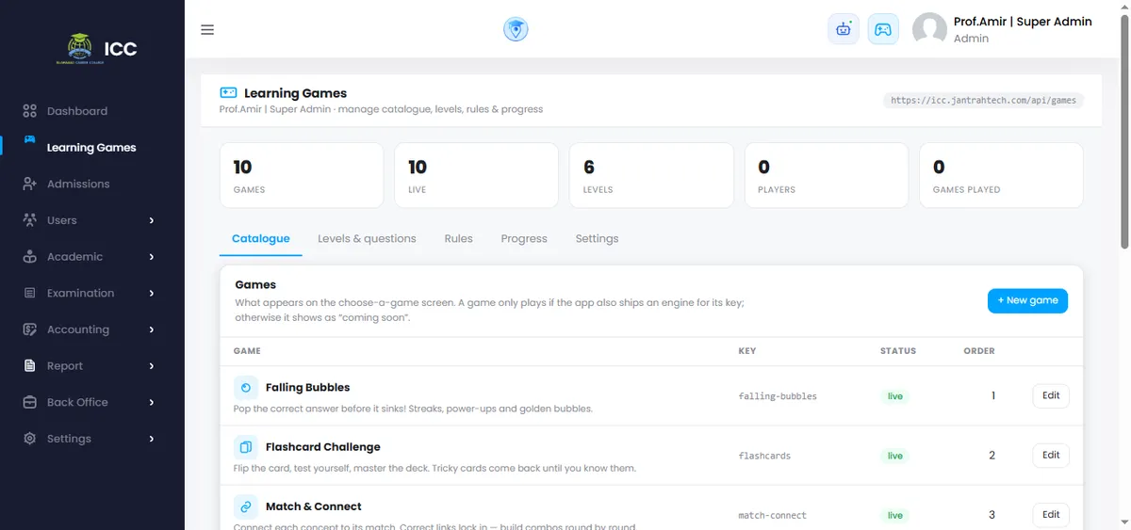Click the Accounting sidebar icon
Viewport: 1131px width, 530px height.
click(x=29, y=329)
